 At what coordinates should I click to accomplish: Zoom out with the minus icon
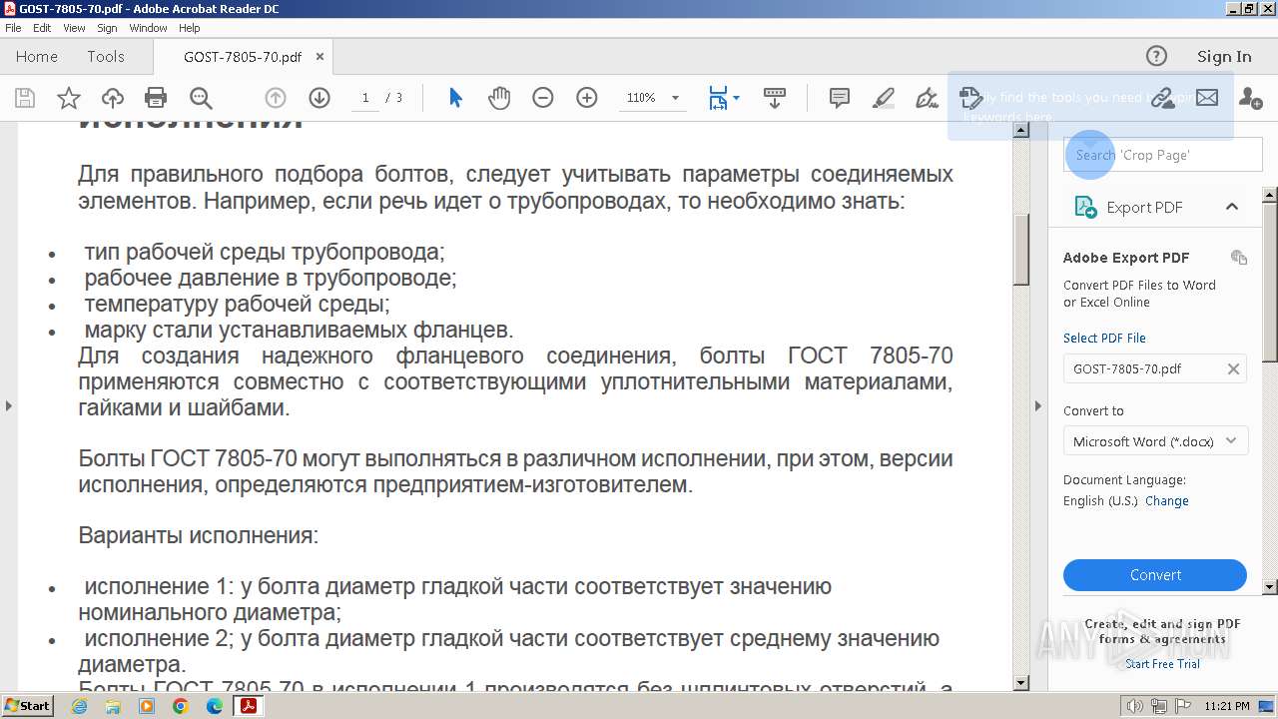(543, 98)
